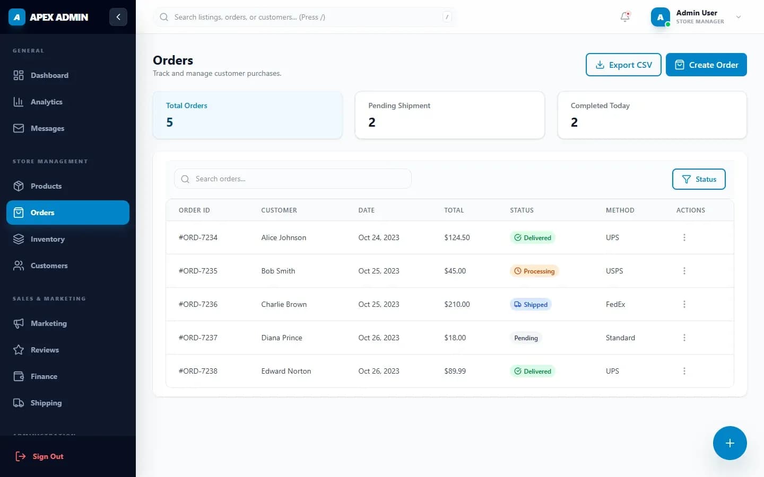
Task: Click the Reviews star icon
Action: coord(19,350)
